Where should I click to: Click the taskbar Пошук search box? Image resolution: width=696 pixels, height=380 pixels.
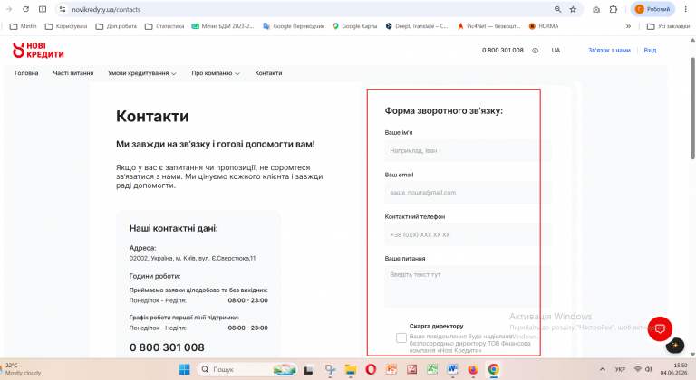pyautogui.click(x=246, y=369)
